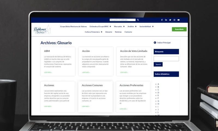This screenshot has height=131, width=218.
Task: Click the Búsqueda sidebar heading
Action: 166,52
